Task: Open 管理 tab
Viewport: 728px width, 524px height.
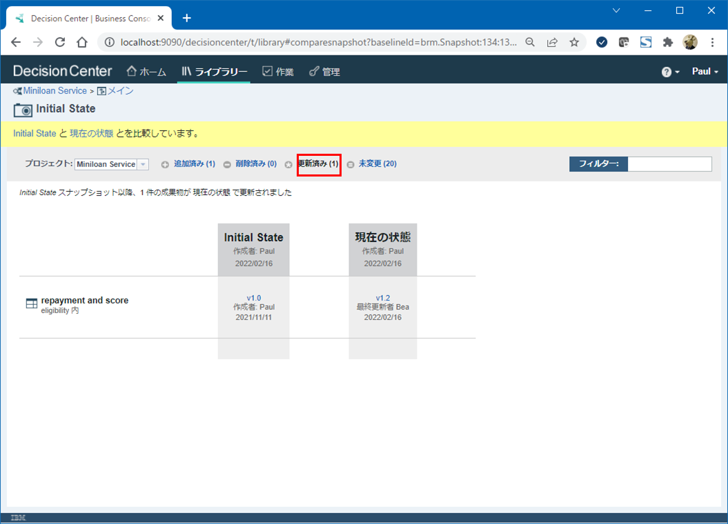Action: (x=324, y=72)
